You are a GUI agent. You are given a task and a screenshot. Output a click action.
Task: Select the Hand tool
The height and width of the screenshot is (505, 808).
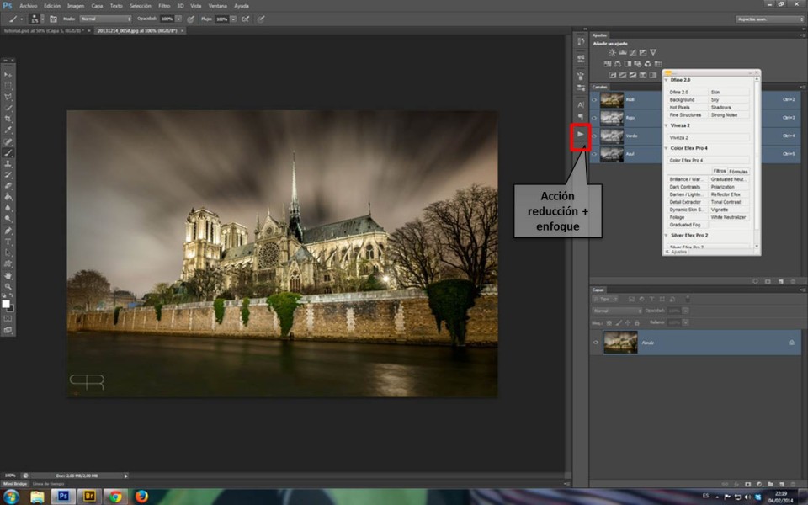point(8,275)
